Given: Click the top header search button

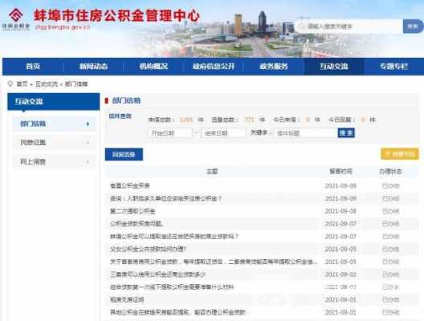Looking at the screenshot, I should pyautogui.click(x=413, y=26).
